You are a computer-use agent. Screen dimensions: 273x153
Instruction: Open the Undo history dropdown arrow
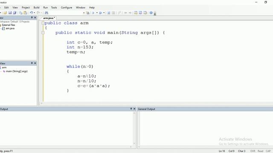(x=34, y=13)
